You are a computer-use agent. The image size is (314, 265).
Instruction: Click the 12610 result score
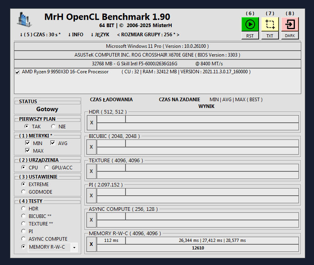pyautogui.click(x=198, y=248)
